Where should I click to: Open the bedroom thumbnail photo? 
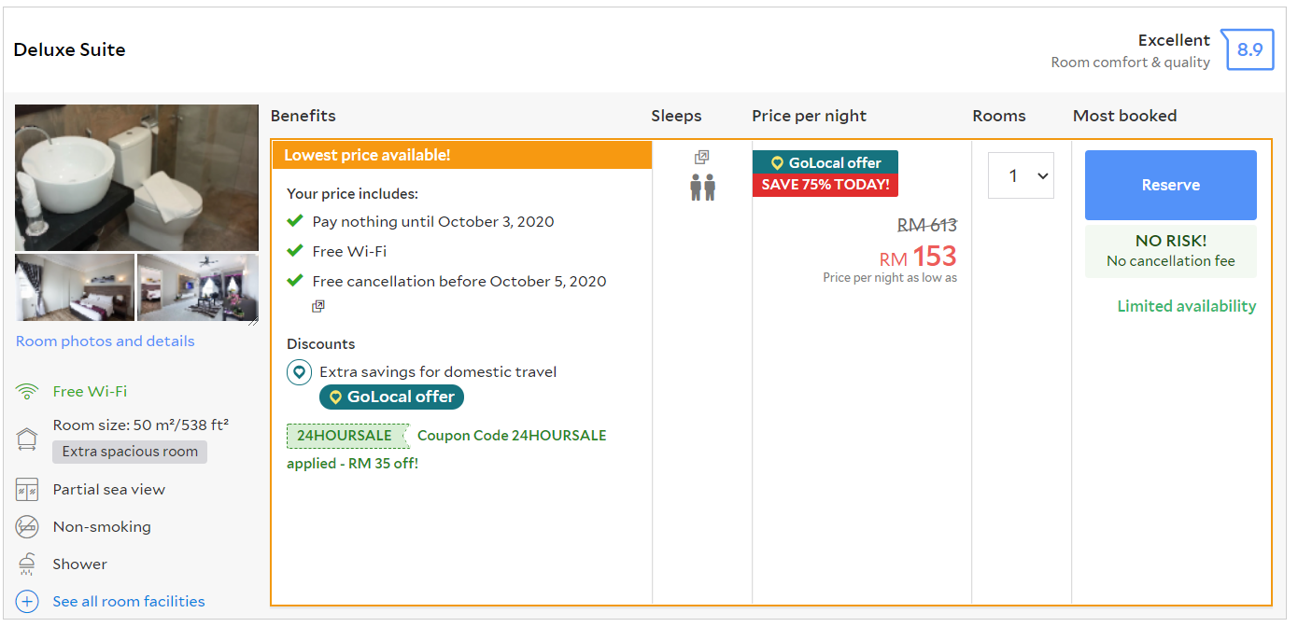[x=75, y=287]
